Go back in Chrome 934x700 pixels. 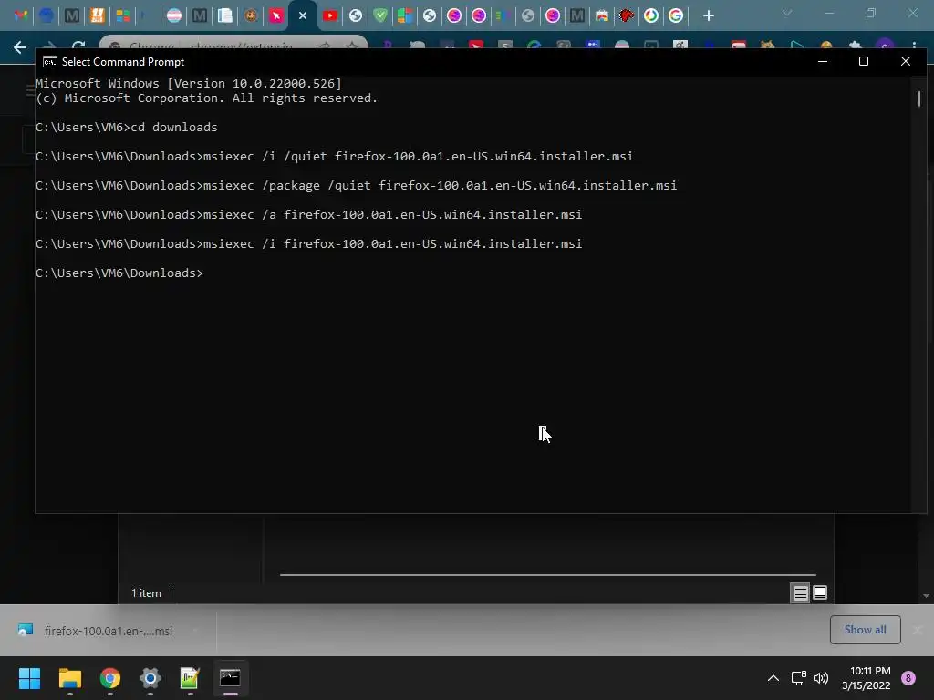20,47
